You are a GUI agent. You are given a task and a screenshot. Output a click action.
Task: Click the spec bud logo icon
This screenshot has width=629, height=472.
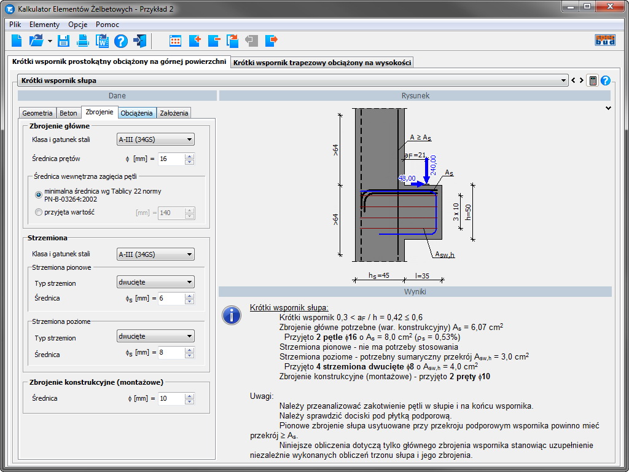tap(605, 41)
